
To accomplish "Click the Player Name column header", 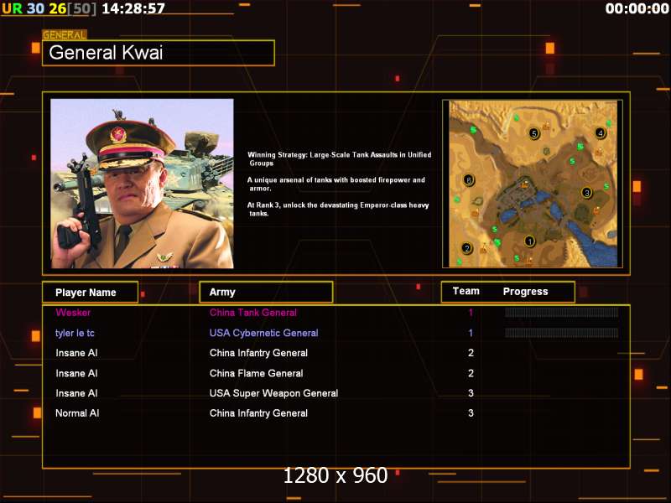I will pos(91,292).
